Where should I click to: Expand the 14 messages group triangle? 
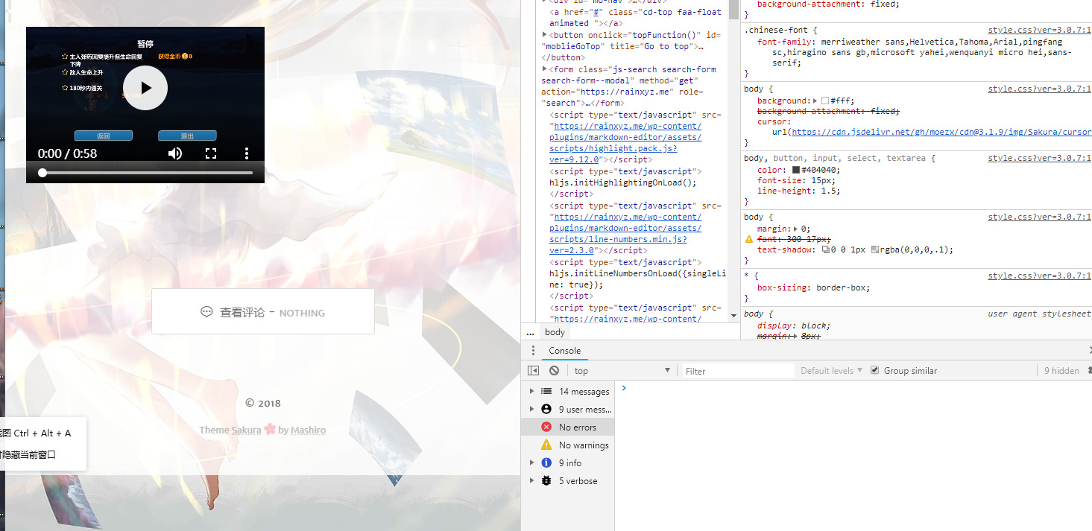point(531,391)
